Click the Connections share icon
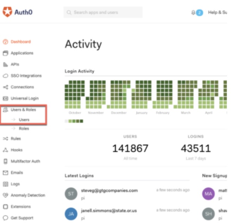The width and height of the screenshot is (231, 223). (5, 87)
